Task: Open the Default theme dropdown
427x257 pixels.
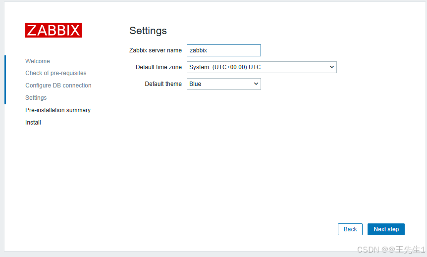Action: [223, 84]
